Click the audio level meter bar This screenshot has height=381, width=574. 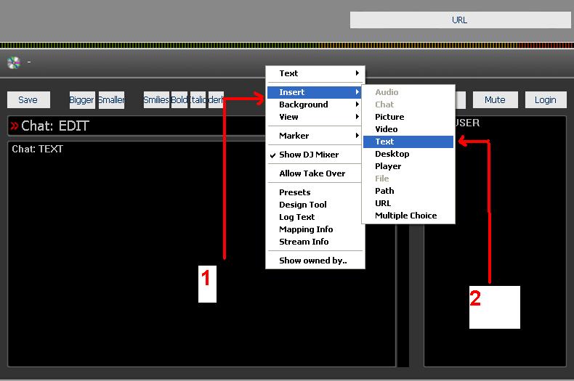coord(287,46)
